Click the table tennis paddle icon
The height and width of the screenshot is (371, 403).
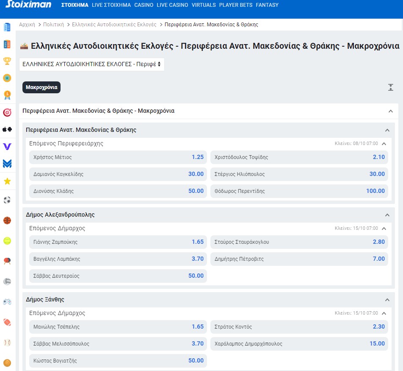click(7, 261)
